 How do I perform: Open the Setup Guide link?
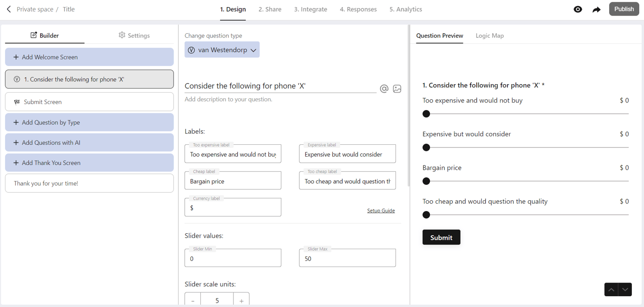pos(381,211)
